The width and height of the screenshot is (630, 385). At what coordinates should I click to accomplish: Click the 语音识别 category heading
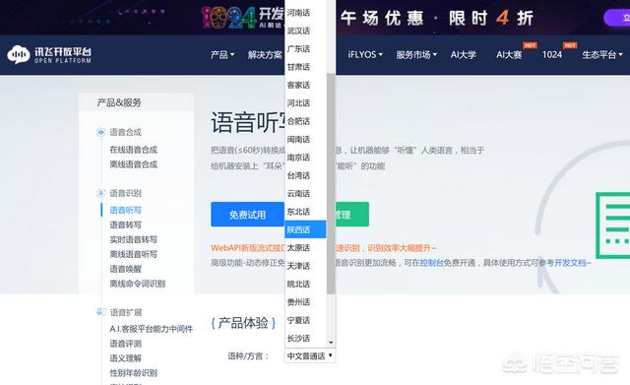click(125, 193)
